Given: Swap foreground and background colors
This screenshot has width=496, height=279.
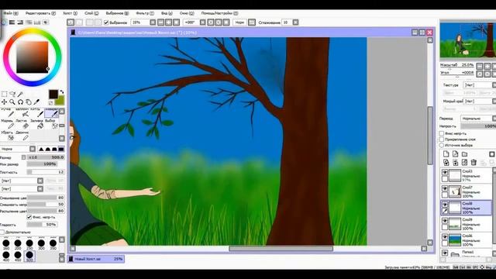Looking at the screenshot, I should pyautogui.click(x=62, y=91).
